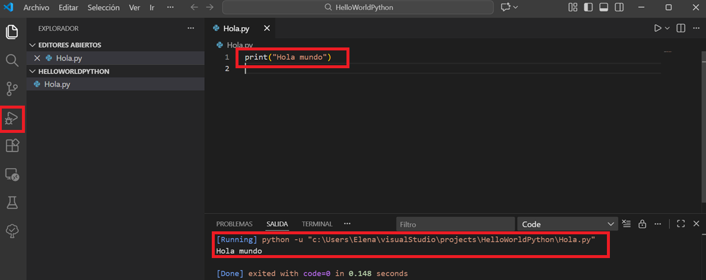Image resolution: width=706 pixels, height=280 pixels.
Task: Open the Extensions view
Action: pos(12,146)
